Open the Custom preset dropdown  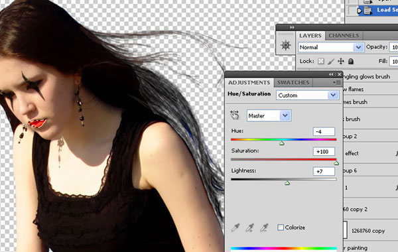308,95
